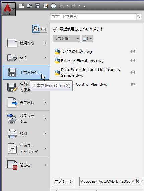Expand the 開く submenu arrow
The image size is (144, 191).
45,58
